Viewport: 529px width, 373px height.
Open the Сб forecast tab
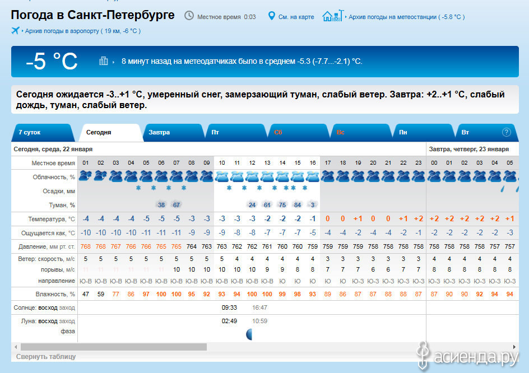(298, 133)
